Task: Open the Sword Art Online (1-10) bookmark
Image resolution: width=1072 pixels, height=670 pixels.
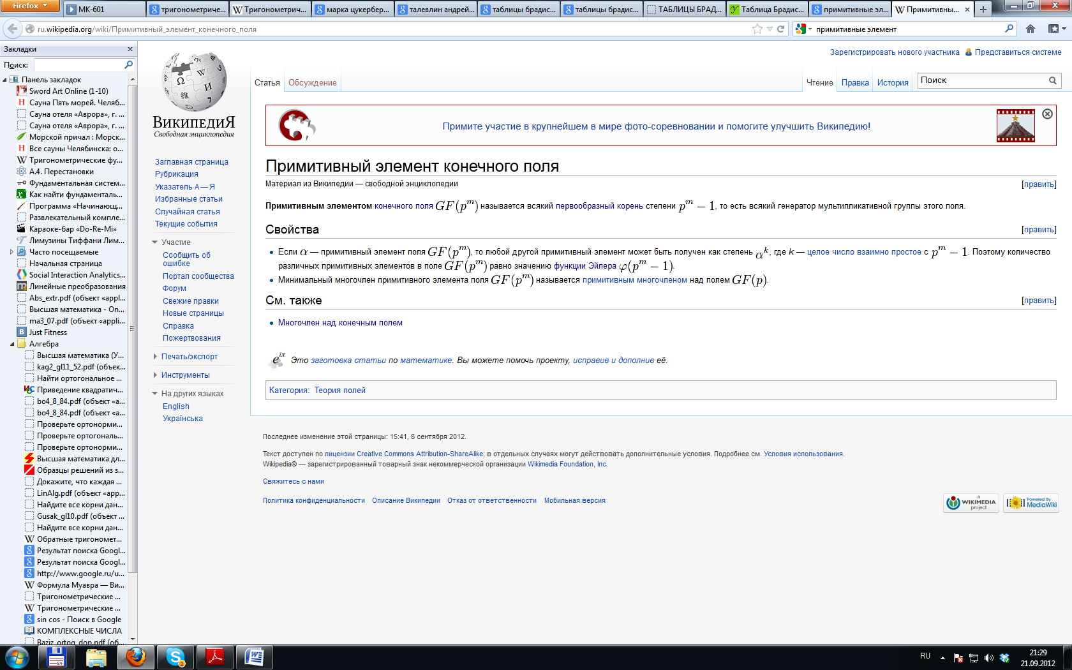Action: pyautogui.click(x=68, y=91)
